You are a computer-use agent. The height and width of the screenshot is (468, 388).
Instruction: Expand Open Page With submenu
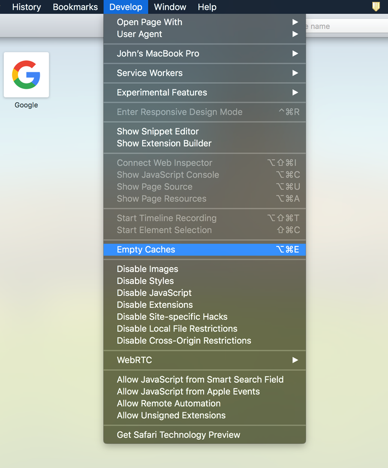[205, 22]
